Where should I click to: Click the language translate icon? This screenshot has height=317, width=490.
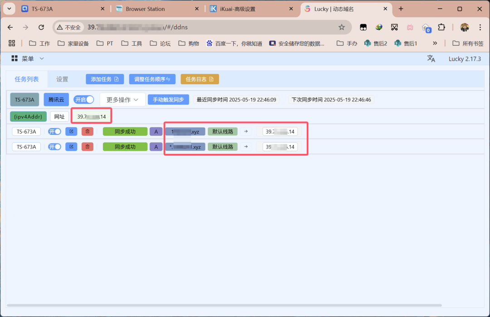431,59
